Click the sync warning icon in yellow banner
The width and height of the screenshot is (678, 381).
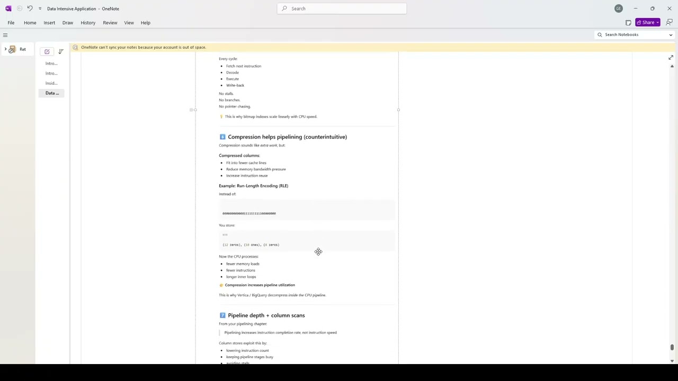(75, 47)
